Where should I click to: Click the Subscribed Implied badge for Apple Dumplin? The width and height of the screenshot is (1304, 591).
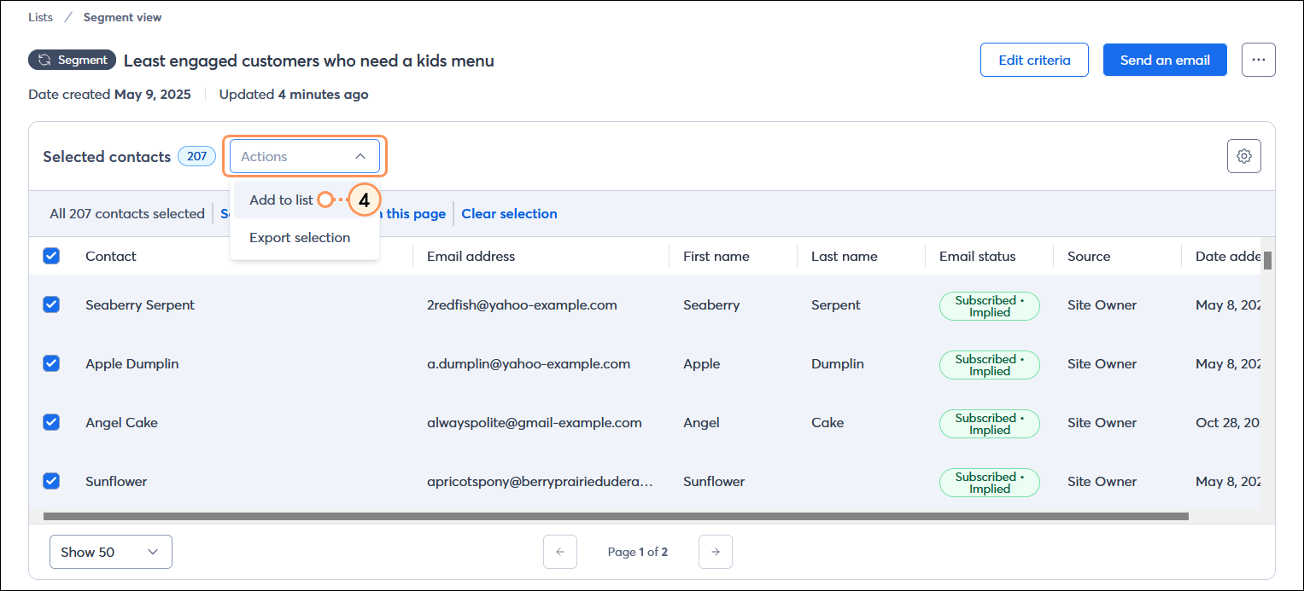pyautogui.click(x=989, y=364)
